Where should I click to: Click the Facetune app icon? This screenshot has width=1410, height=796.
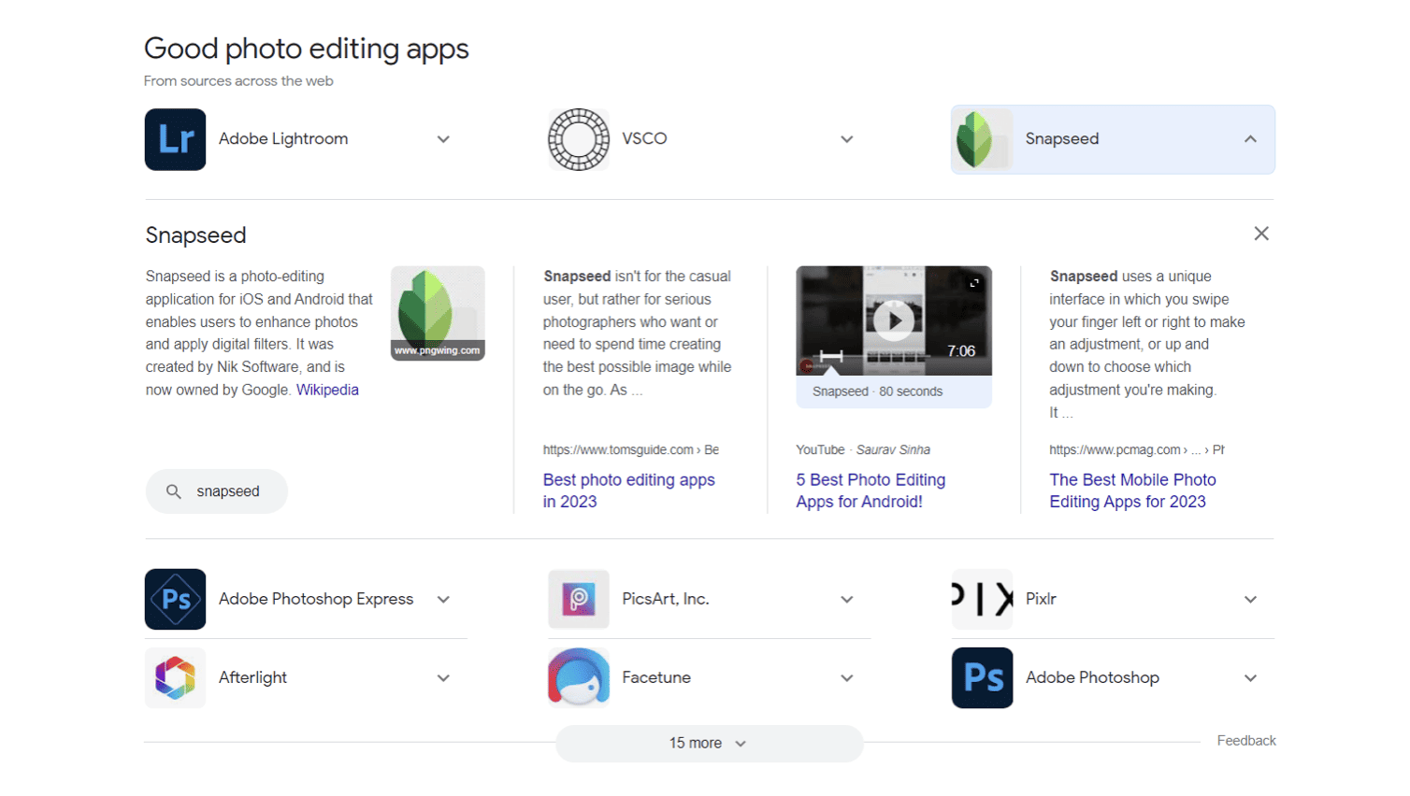click(578, 677)
